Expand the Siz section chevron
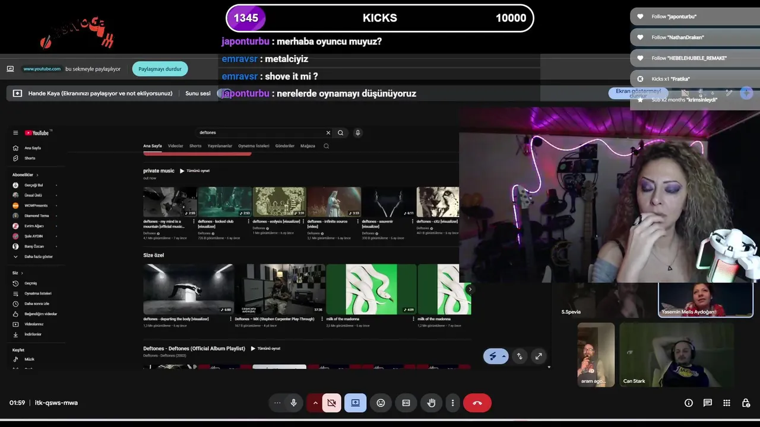760x427 pixels. pyautogui.click(x=22, y=273)
